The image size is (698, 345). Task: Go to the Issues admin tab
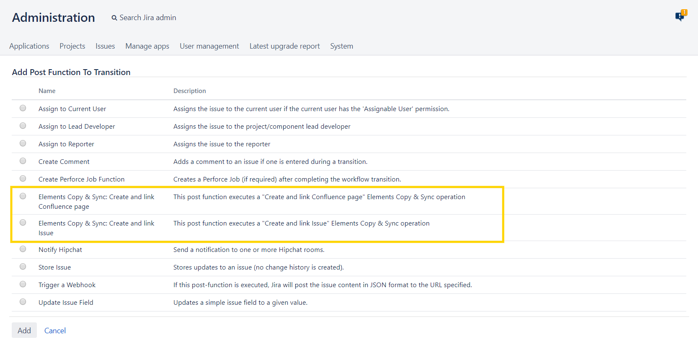tap(105, 46)
